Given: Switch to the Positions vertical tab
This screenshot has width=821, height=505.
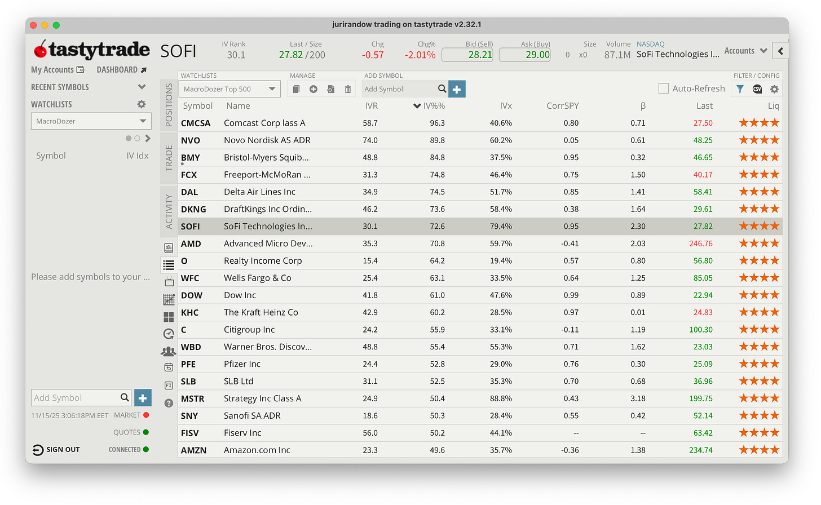Looking at the screenshot, I should click(x=169, y=104).
